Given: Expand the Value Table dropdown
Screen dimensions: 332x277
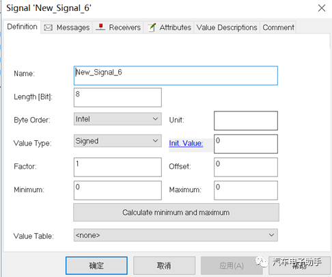Looking at the screenshot, I should click(x=176, y=235).
